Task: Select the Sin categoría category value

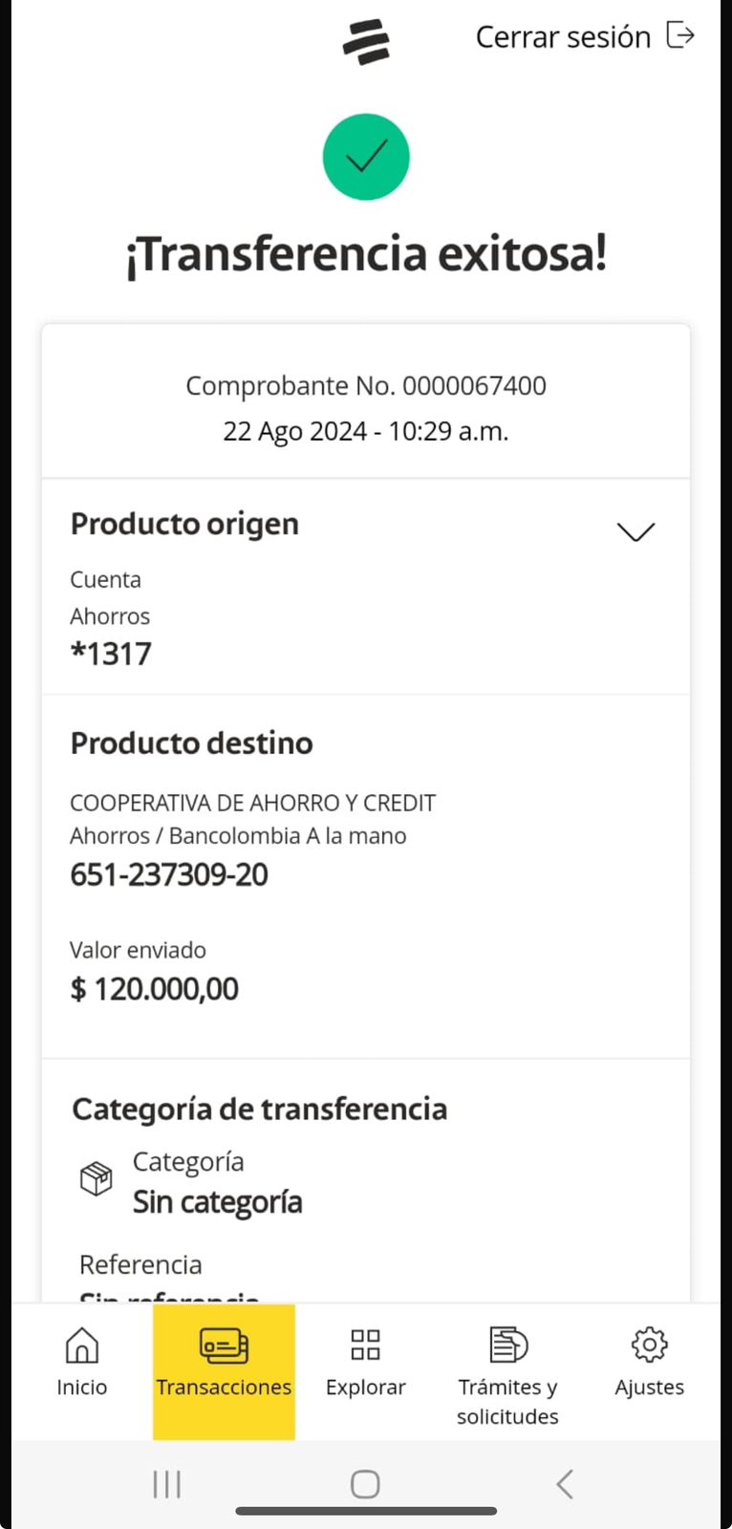Action: (x=218, y=1202)
